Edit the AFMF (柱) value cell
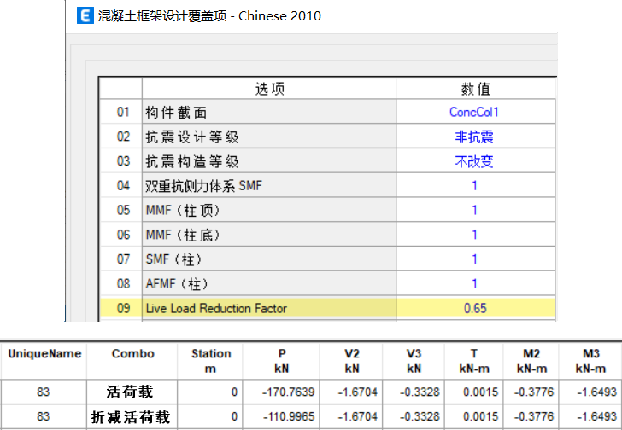 point(474,283)
